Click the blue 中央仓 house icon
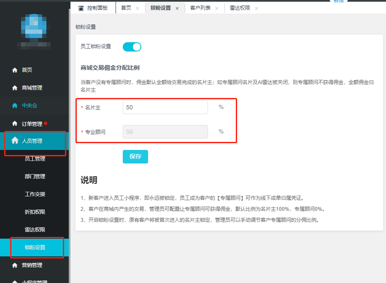This screenshot has width=386, height=283. [x=15, y=106]
